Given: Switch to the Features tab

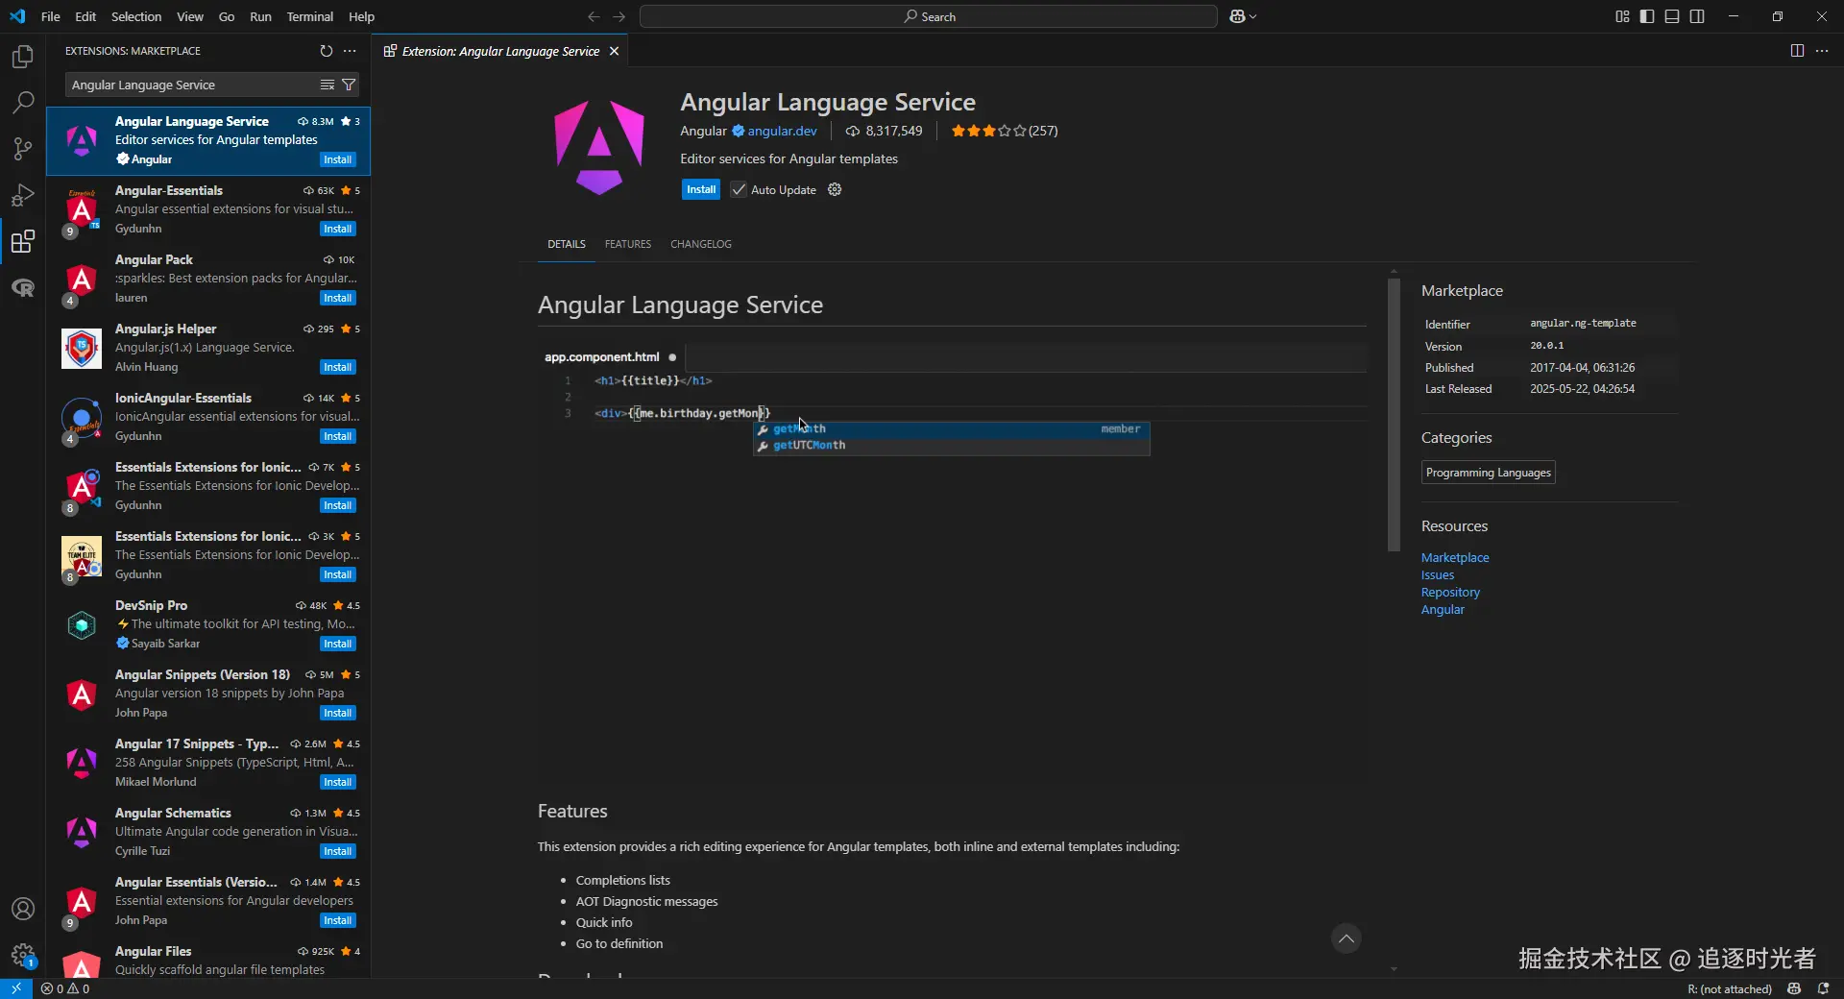Looking at the screenshot, I should (x=628, y=244).
